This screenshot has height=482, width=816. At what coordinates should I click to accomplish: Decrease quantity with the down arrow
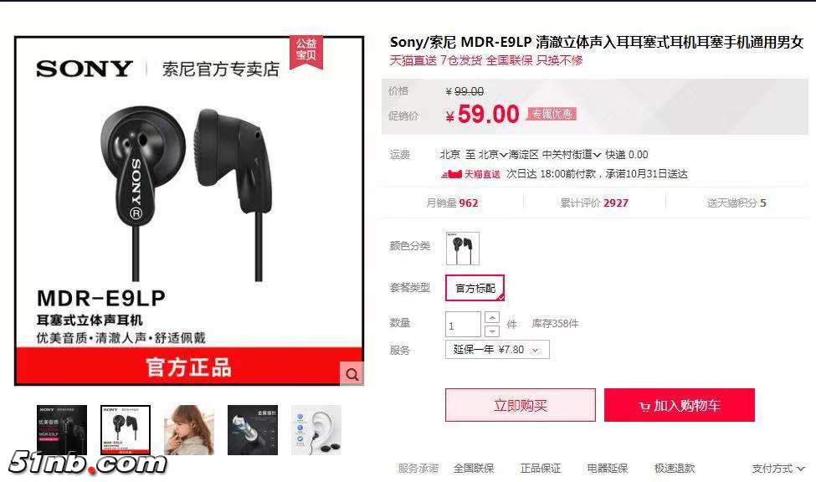click(492, 331)
